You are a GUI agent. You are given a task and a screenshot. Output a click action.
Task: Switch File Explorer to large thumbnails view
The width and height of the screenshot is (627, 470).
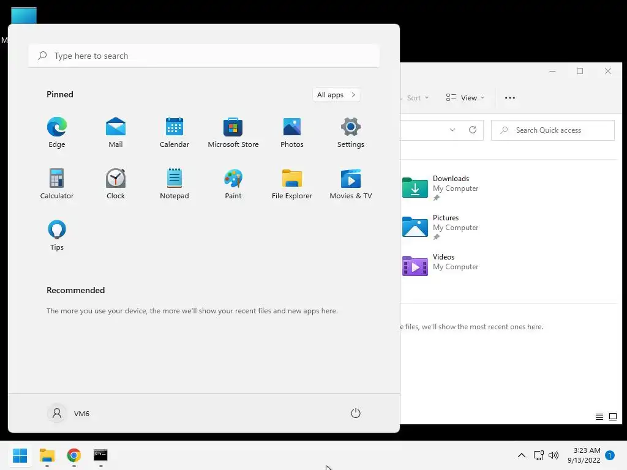tap(612, 417)
